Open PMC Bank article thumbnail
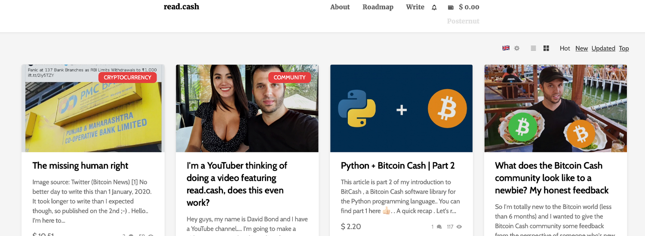645x236 pixels. pos(93,109)
